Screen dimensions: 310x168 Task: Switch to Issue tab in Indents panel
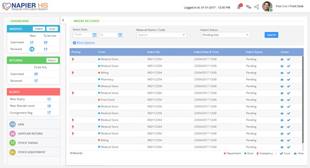pos(52,29)
